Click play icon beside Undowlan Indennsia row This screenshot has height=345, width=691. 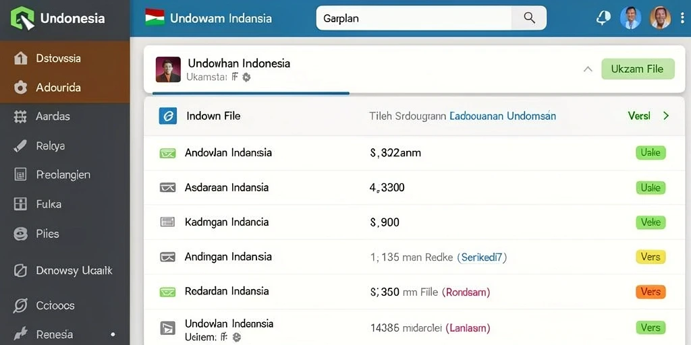167,327
